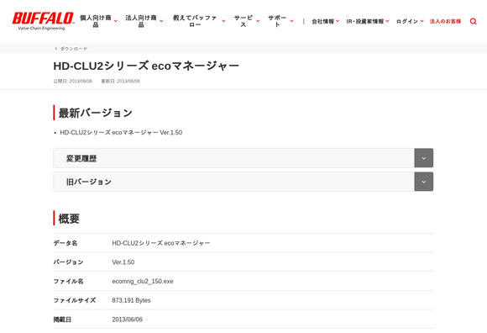Click バージョン row label
487x333 pixels.
point(68,262)
